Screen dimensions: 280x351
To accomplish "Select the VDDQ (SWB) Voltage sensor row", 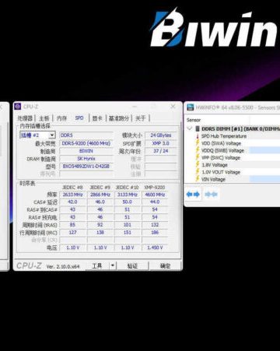I will point(233,150).
